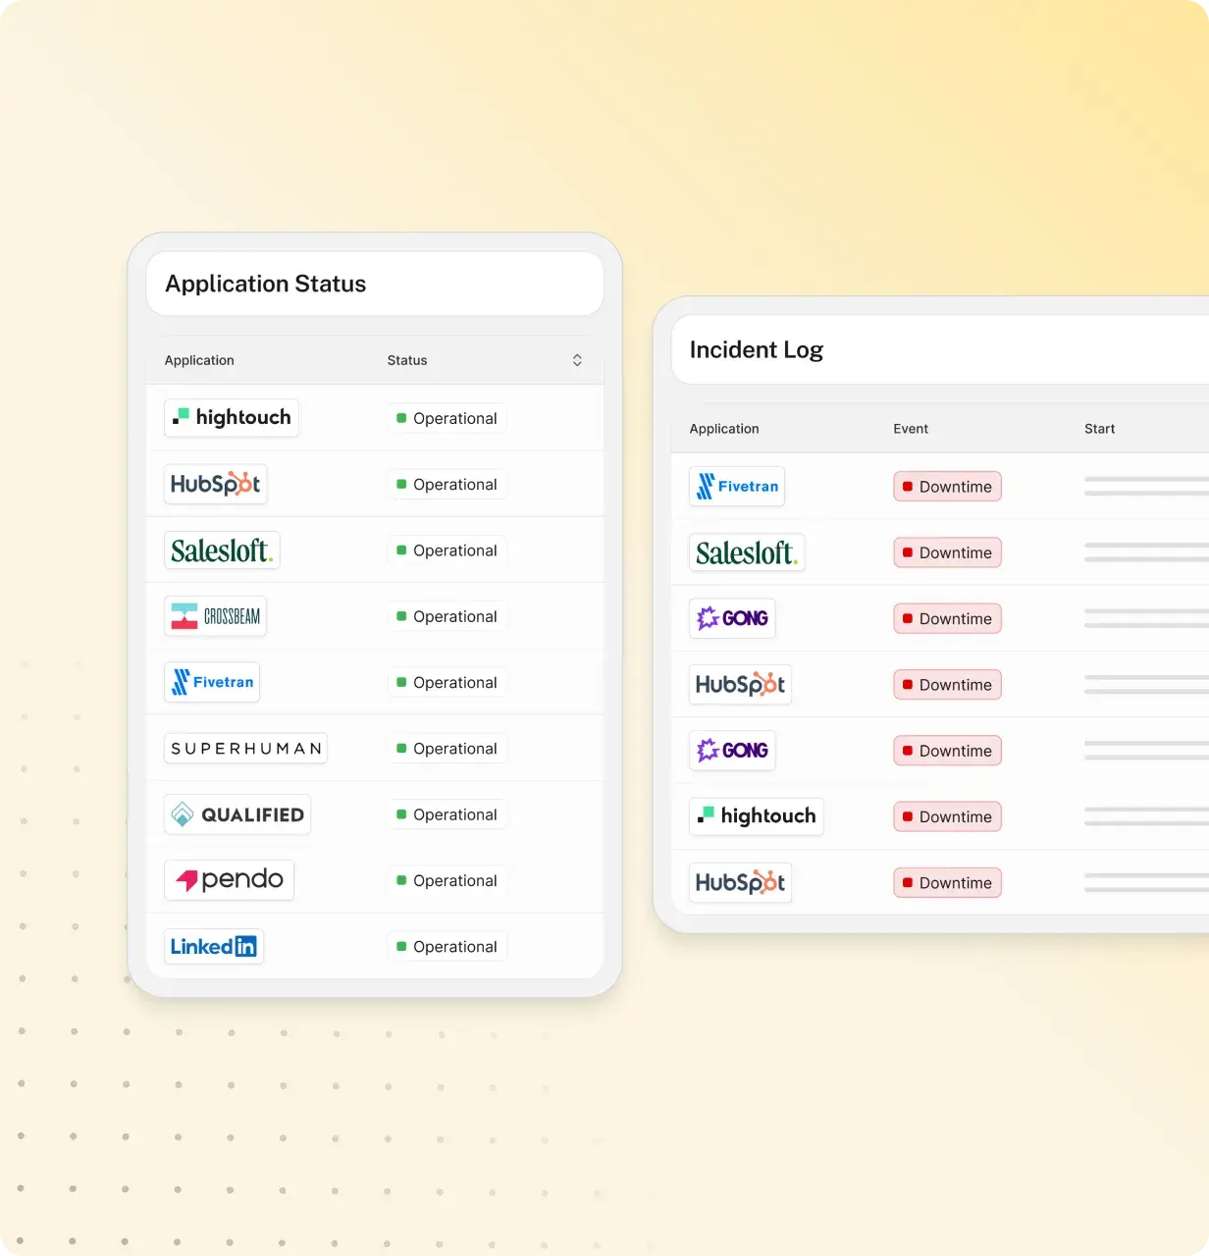Select the HubSpot logo in Application Status
The width and height of the screenshot is (1209, 1256).
click(216, 484)
